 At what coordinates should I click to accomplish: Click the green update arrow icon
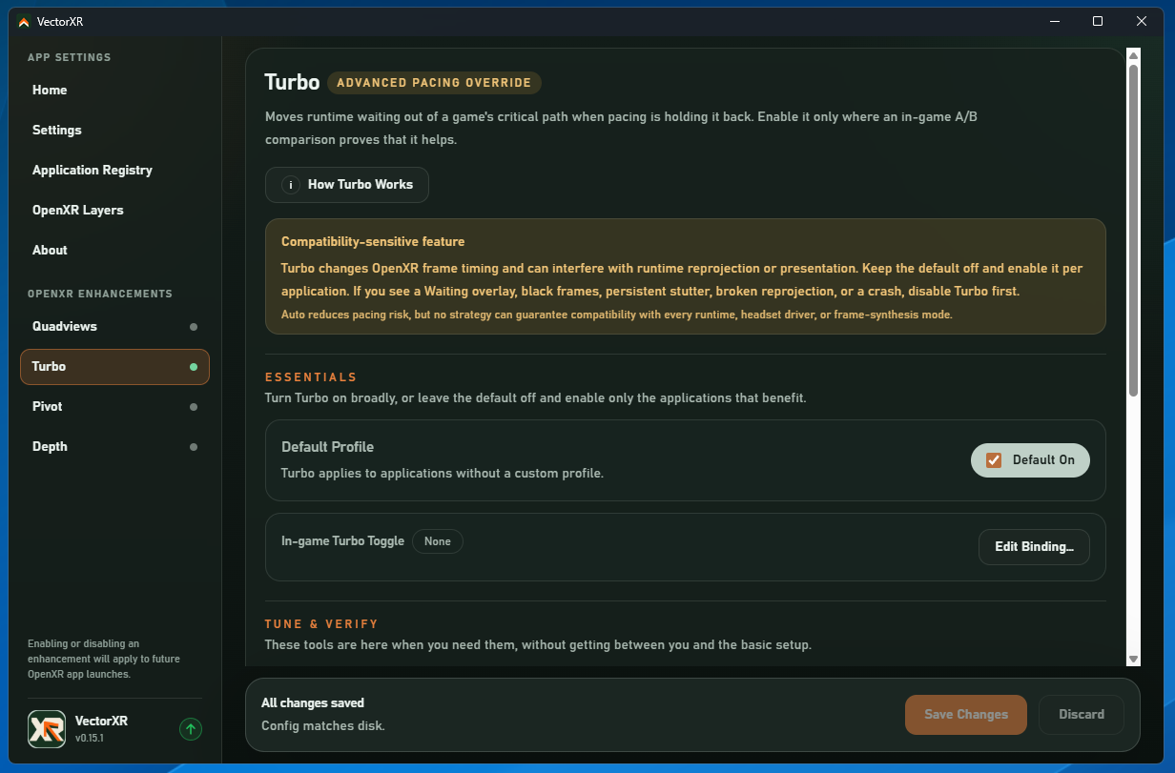pyautogui.click(x=191, y=729)
